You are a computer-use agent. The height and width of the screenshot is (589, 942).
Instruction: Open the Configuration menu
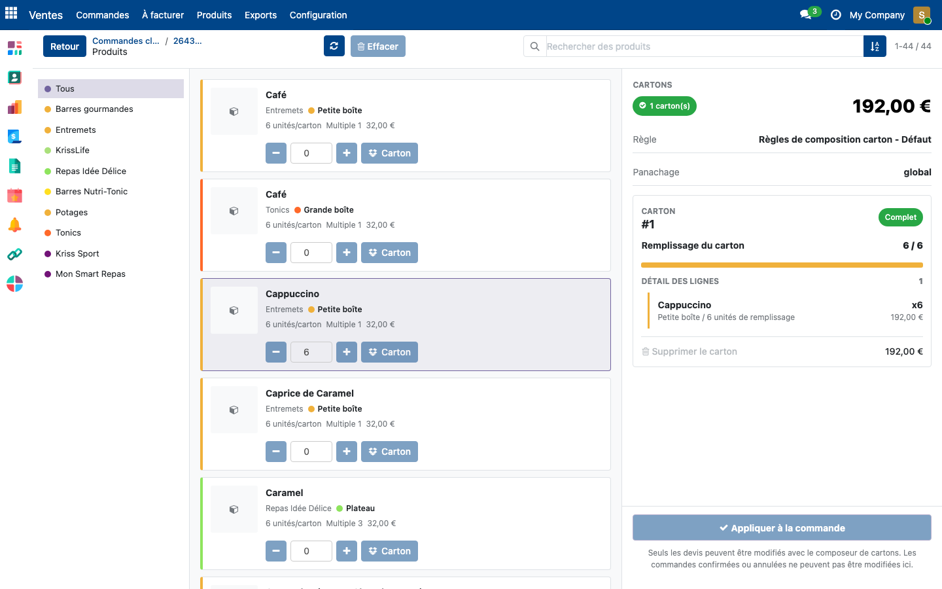[x=319, y=15]
